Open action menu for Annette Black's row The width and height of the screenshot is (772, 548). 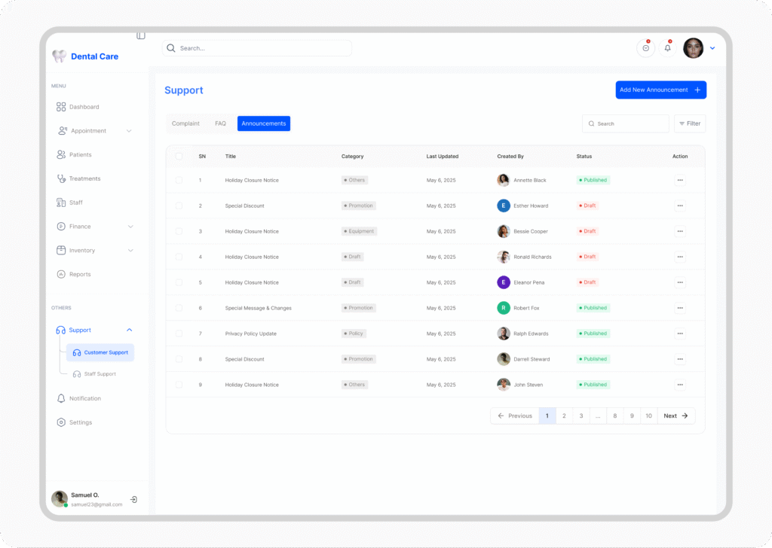[x=679, y=181]
